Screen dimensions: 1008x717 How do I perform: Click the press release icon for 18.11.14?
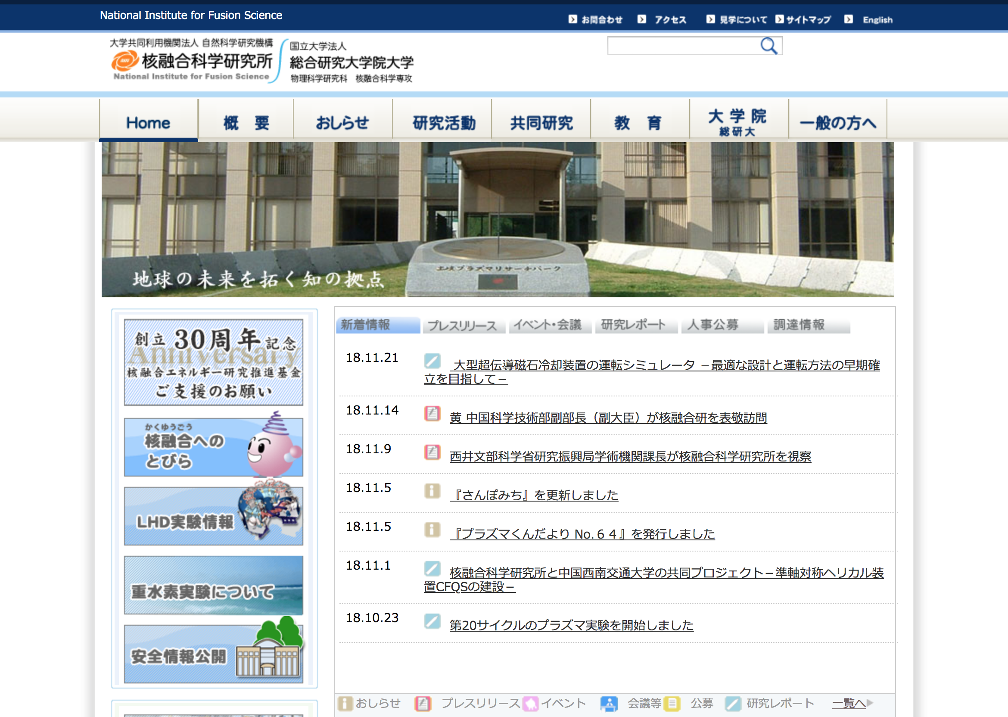point(432,413)
